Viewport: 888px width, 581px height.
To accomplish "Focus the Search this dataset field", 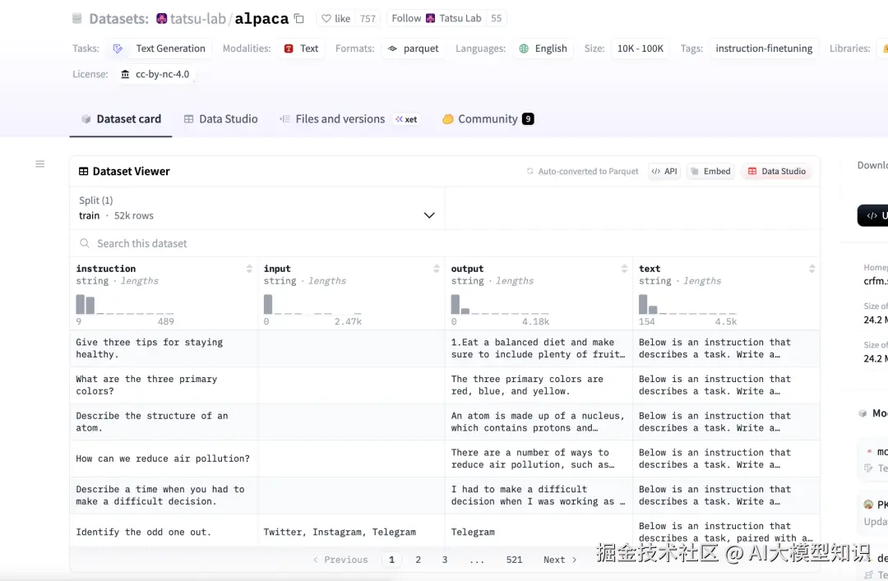I will [445, 243].
